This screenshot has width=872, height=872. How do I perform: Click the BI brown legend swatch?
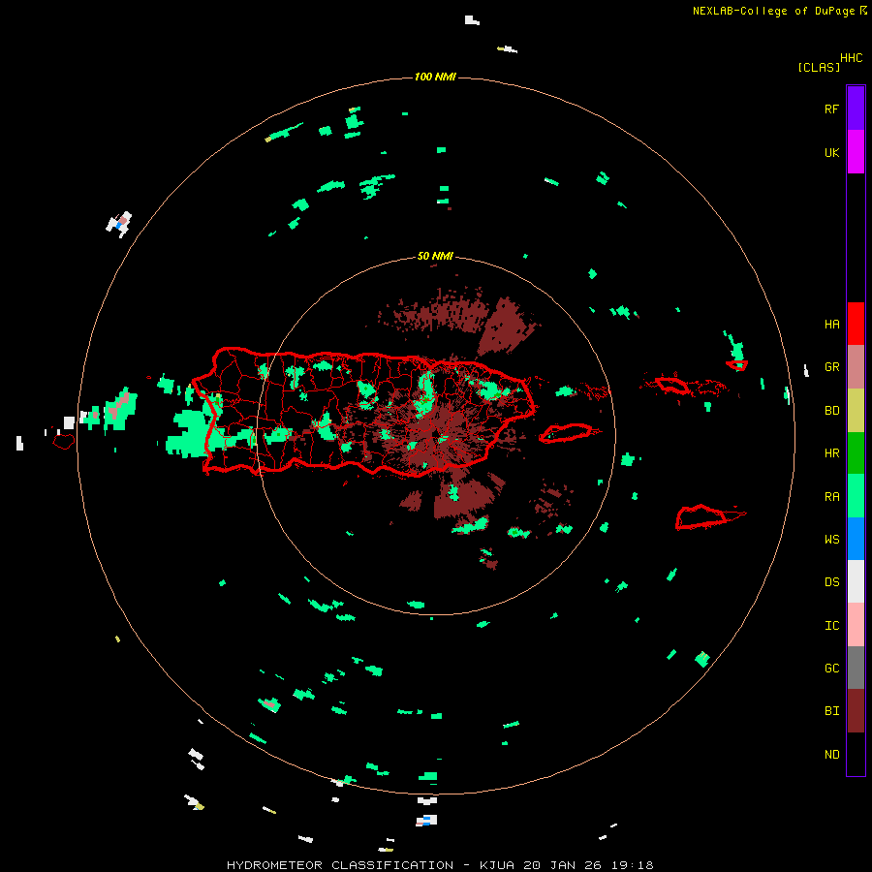[856, 711]
